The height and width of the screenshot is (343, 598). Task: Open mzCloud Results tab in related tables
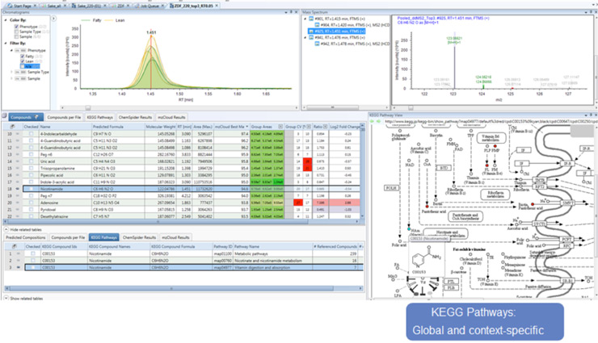point(175,237)
